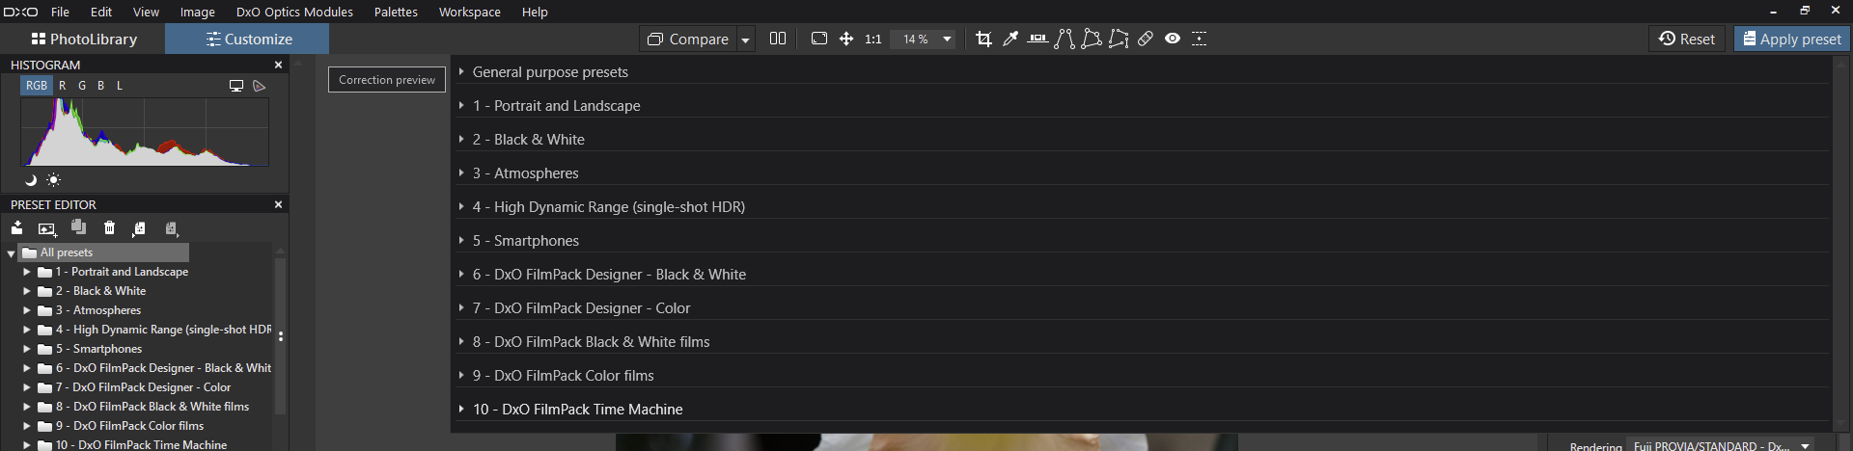Click the Apply preset button

(1791, 39)
